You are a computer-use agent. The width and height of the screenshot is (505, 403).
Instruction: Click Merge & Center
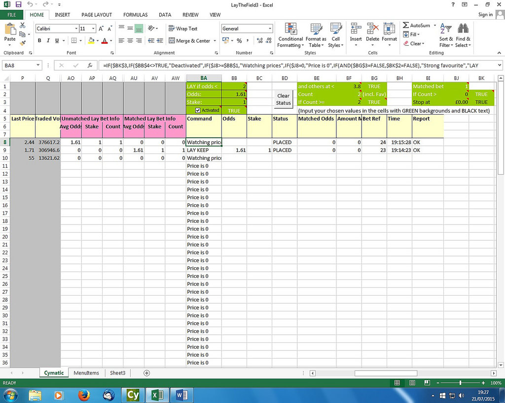click(190, 41)
